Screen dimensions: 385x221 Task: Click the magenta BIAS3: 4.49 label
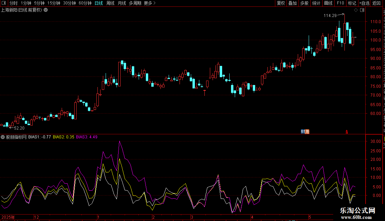tap(87, 137)
